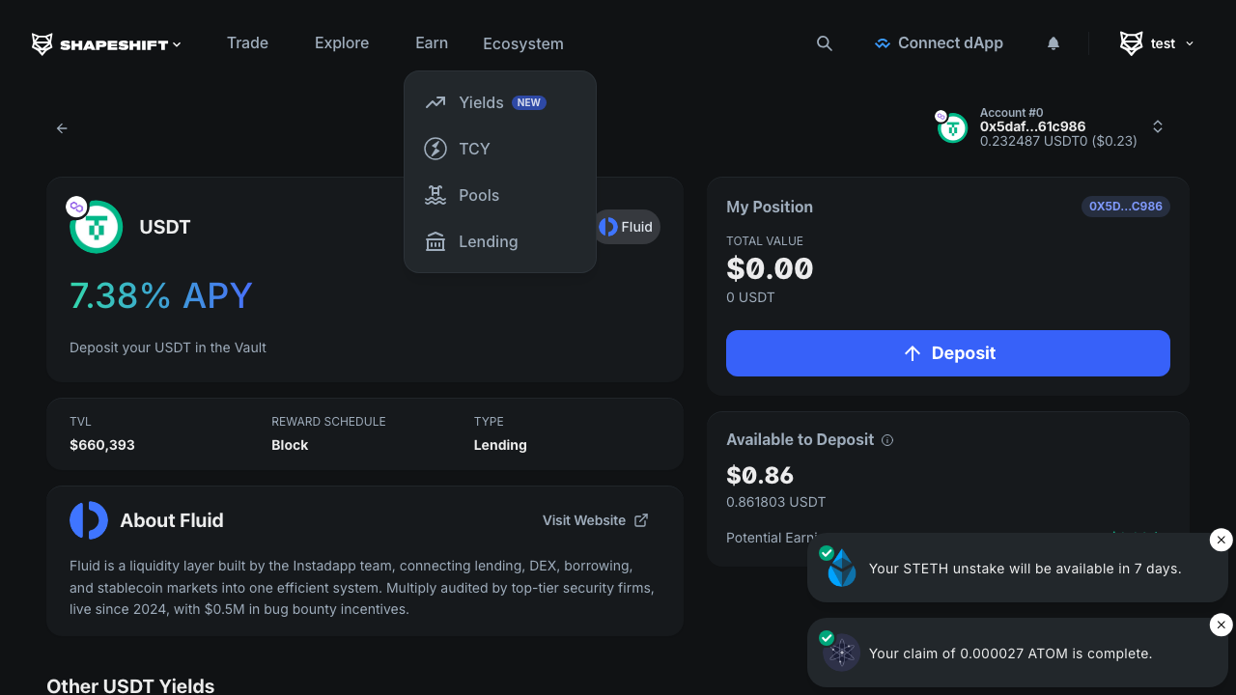The height and width of the screenshot is (695, 1236).
Task: Open the search magnifier
Action: (x=824, y=43)
